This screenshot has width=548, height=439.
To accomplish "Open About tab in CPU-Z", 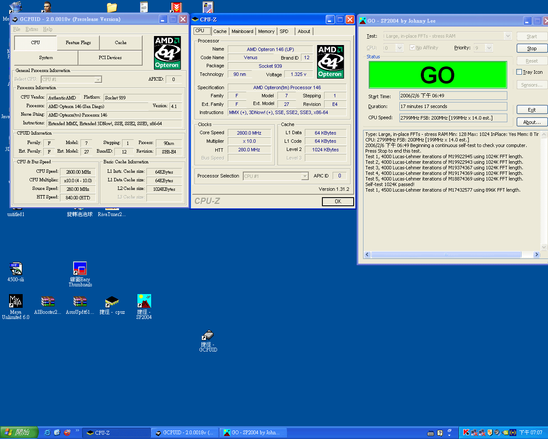I will pyautogui.click(x=304, y=31).
